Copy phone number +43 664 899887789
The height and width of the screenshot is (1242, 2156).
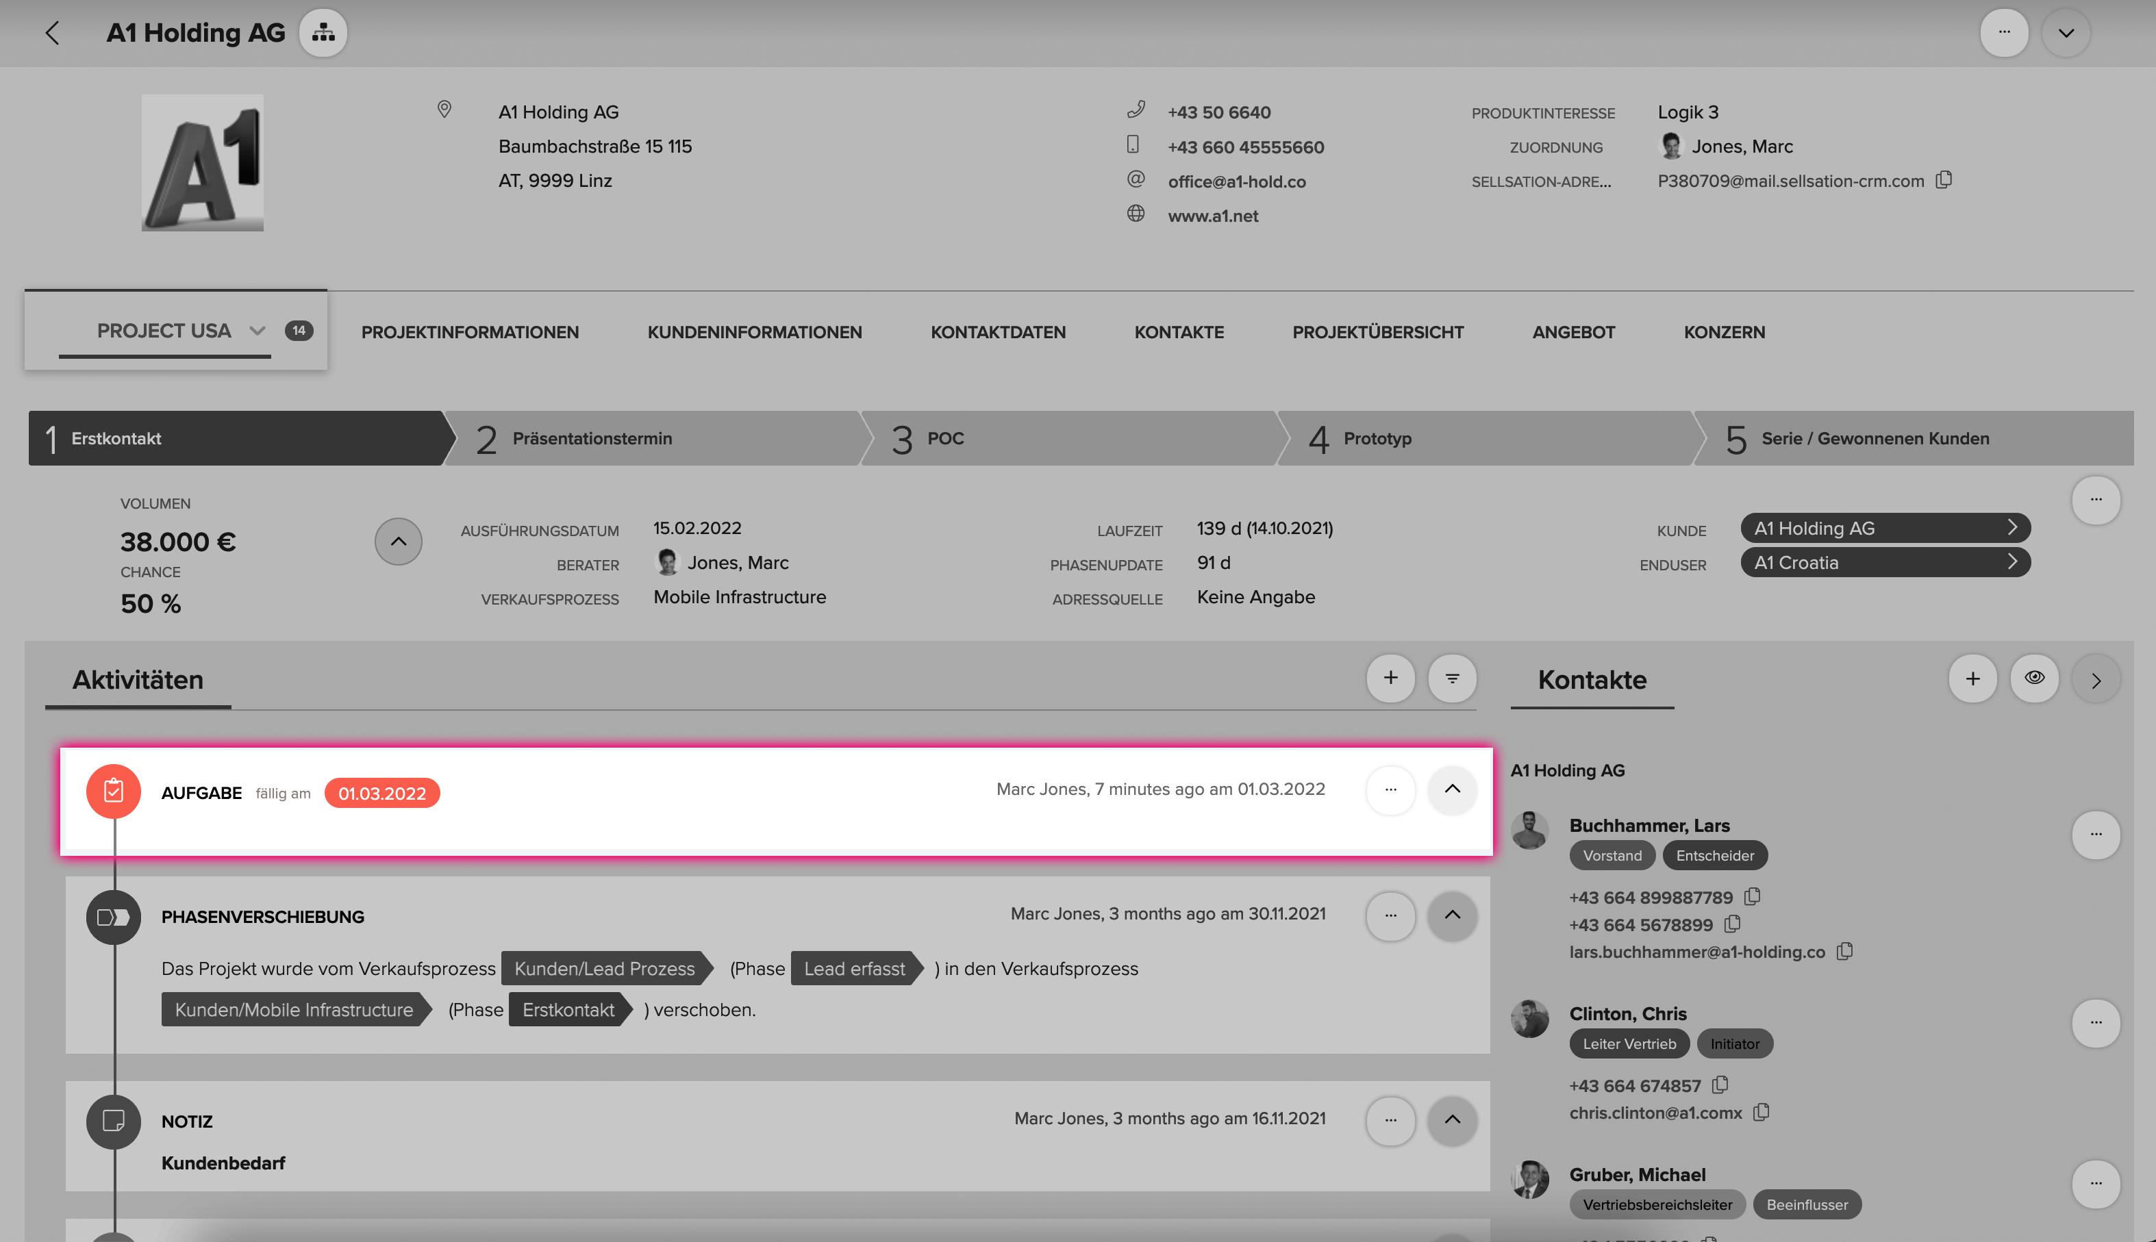click(1753, 896)
